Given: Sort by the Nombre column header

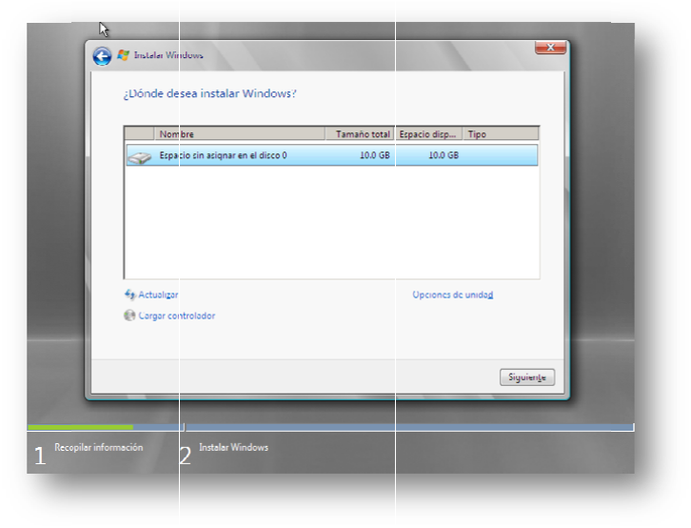Looking at the screenshot, I should [239, 133].
